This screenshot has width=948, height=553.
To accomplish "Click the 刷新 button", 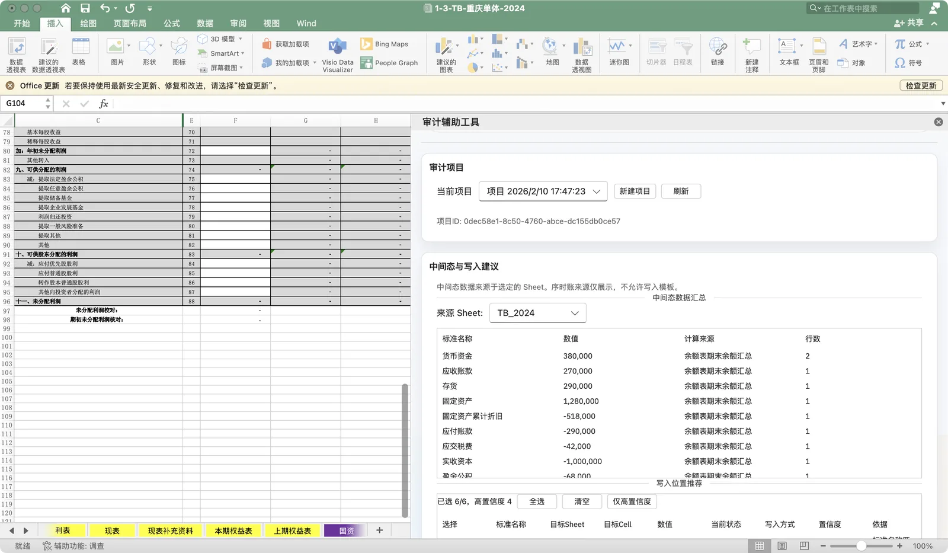I will pyautogui.click(x=681, y=191).
